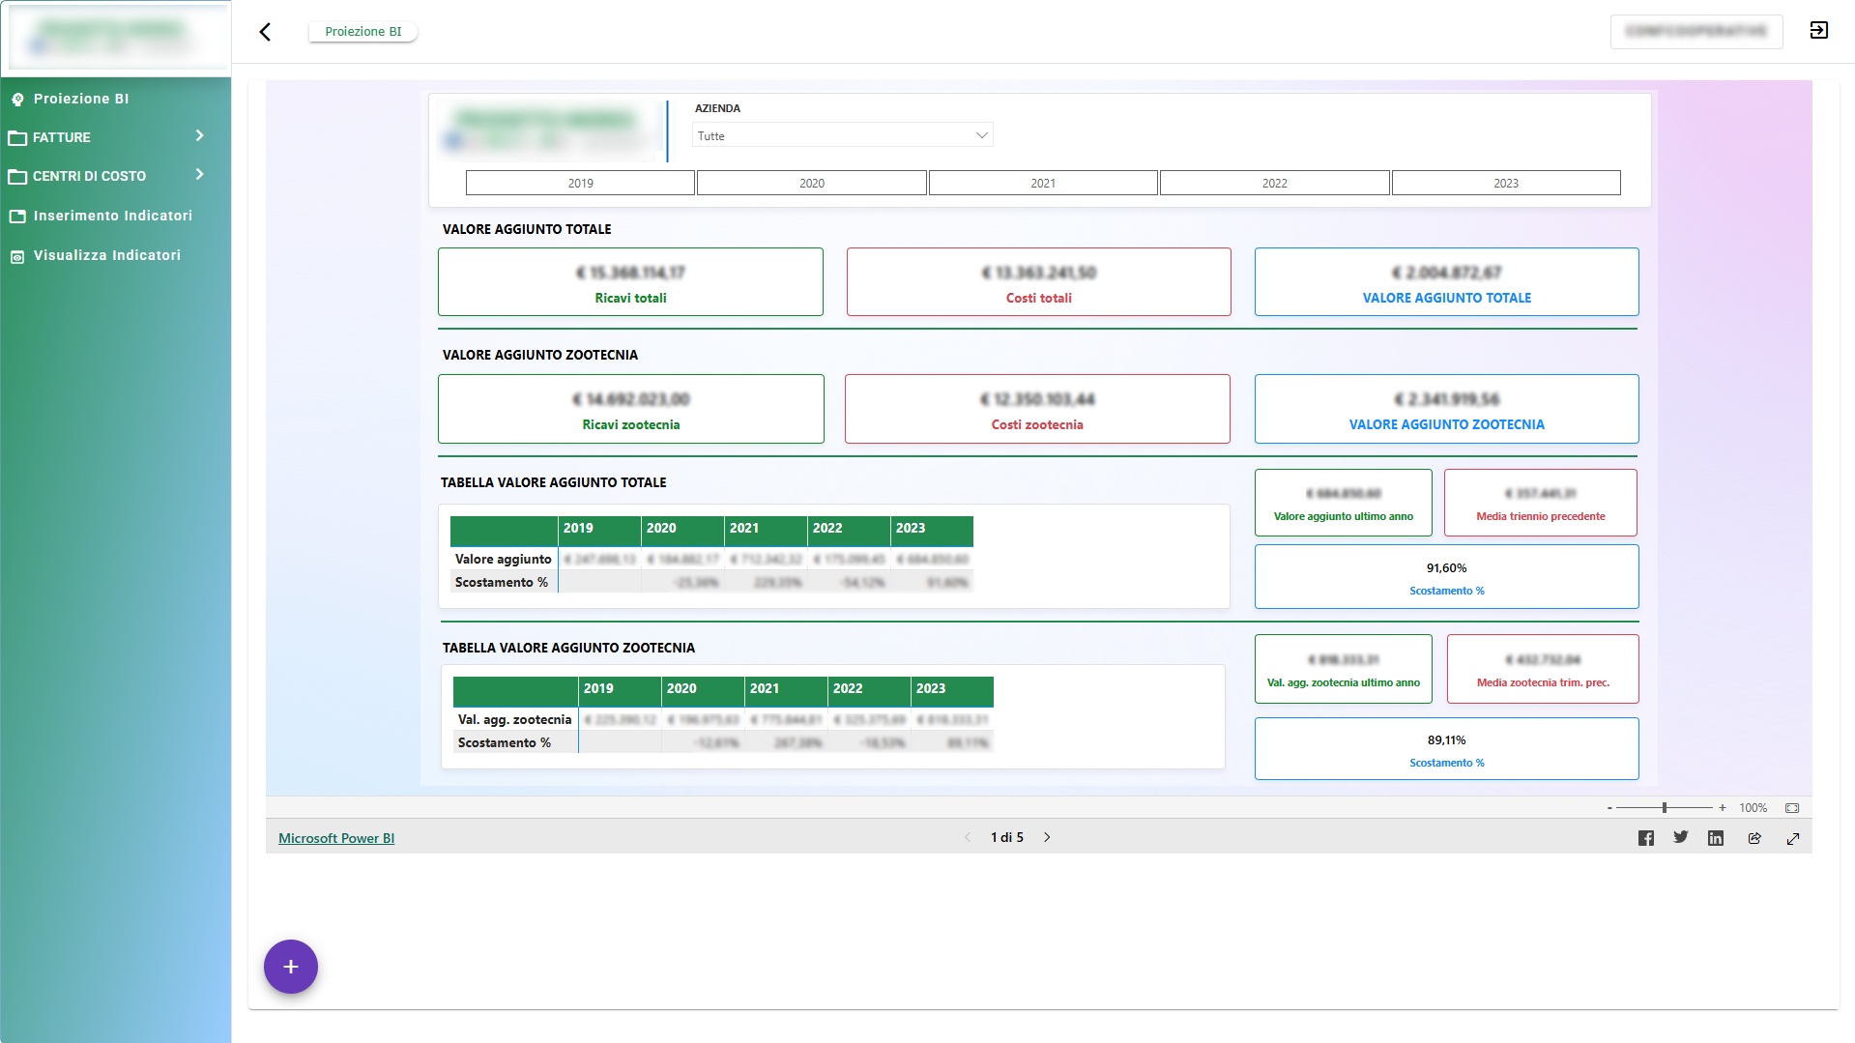Share report on LinkedIn
This screenshot has height=1043, width=1855.
tap(1716, 838)
